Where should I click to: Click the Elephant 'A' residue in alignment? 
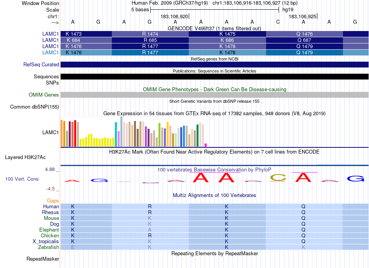(150, 230)
